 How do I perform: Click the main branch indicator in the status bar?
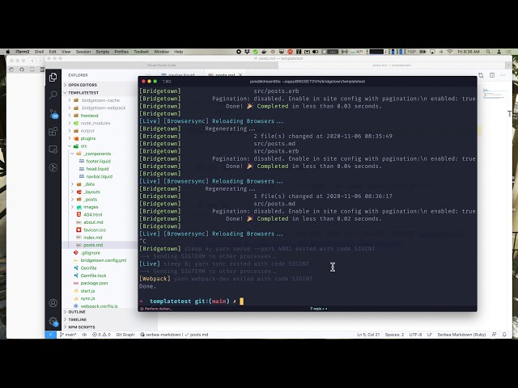tap(68, 335)
